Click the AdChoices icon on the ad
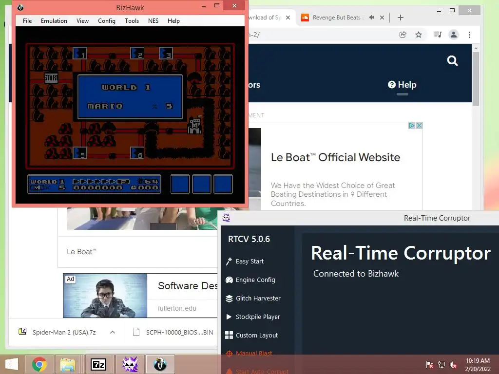 click(x=411, y=125)
